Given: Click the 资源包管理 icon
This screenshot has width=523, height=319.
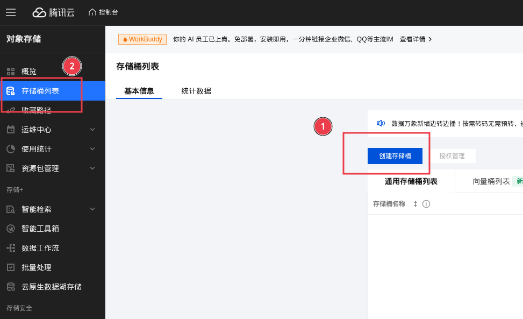Looking at the screenshot, I should [11, 168].
